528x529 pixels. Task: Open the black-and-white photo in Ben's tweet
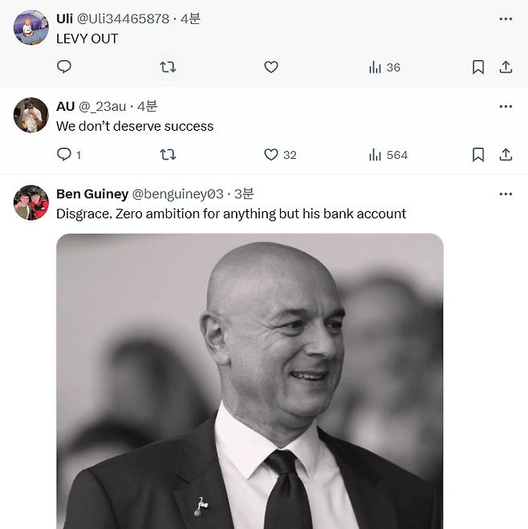click(250, 381)
